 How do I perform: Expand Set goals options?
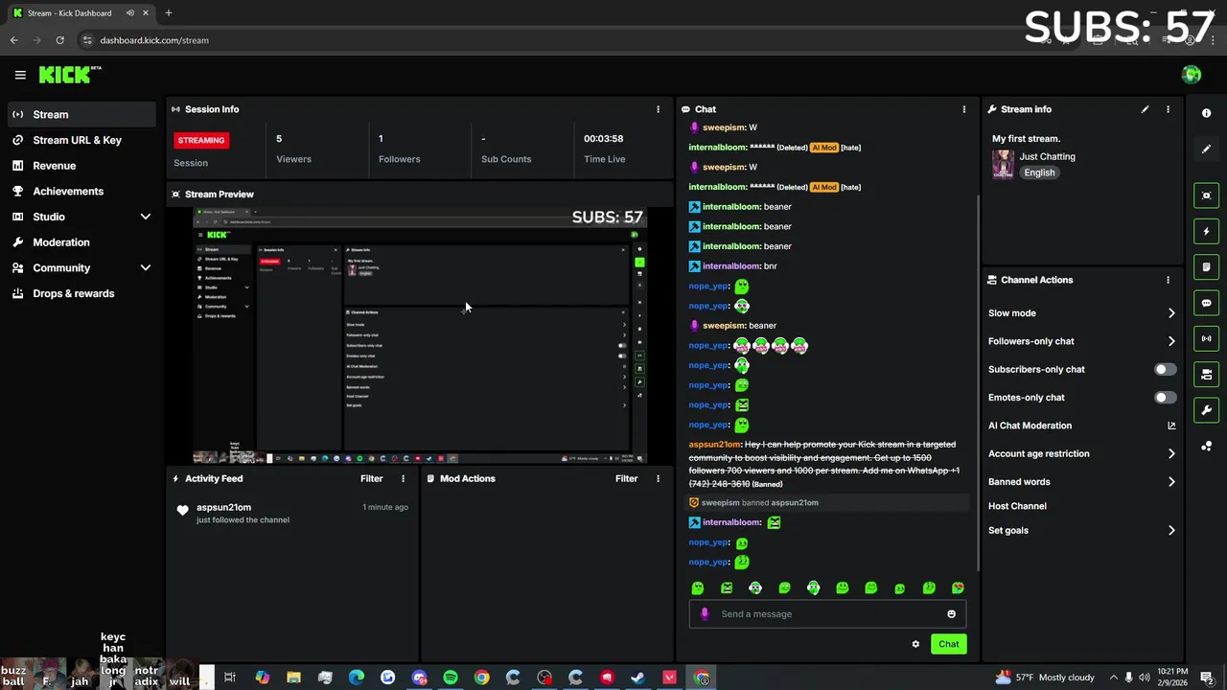point(1171,530)
